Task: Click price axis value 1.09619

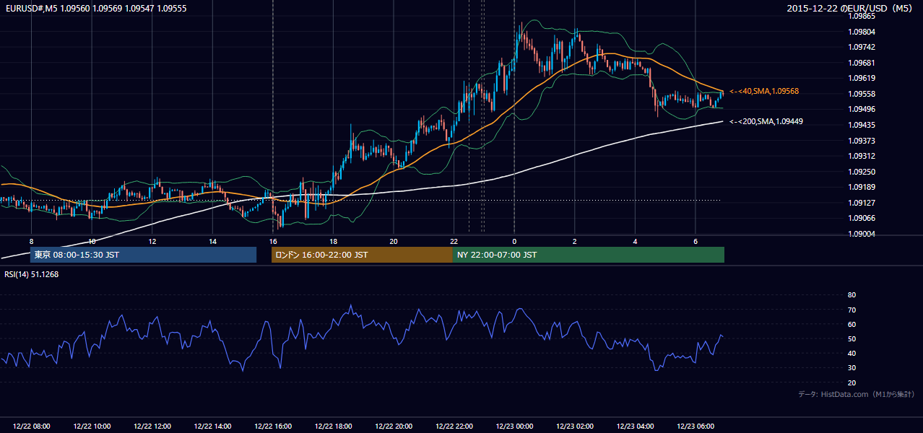Action: tap(862, 78)
